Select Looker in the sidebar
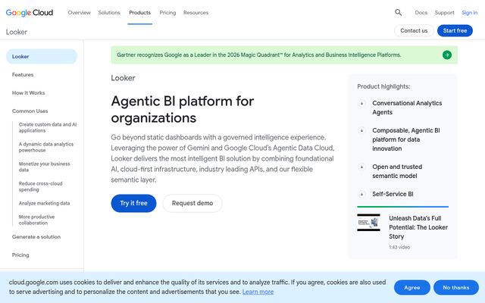This screenshot has height=303, width=485. (42, 57)
